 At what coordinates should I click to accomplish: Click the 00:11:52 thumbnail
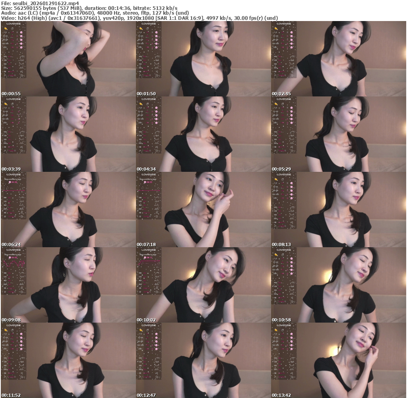(x=68, y=360)
